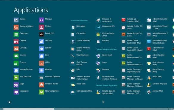The width and height of the screenshot is (174, 110).
Task: Open Table des caractères
Action: (73, 92)
